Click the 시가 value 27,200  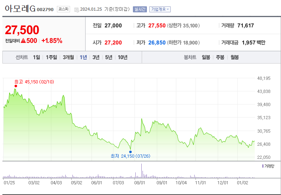point(113,42)
